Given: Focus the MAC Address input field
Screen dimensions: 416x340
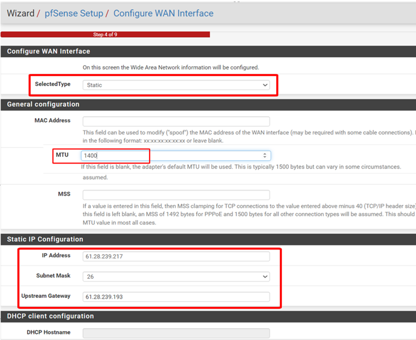Looking at the screenshot, I should pos(176,121).
